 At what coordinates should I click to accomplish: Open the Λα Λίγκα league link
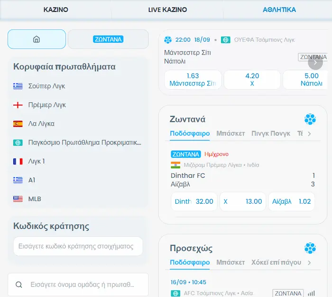coord(41,124)
